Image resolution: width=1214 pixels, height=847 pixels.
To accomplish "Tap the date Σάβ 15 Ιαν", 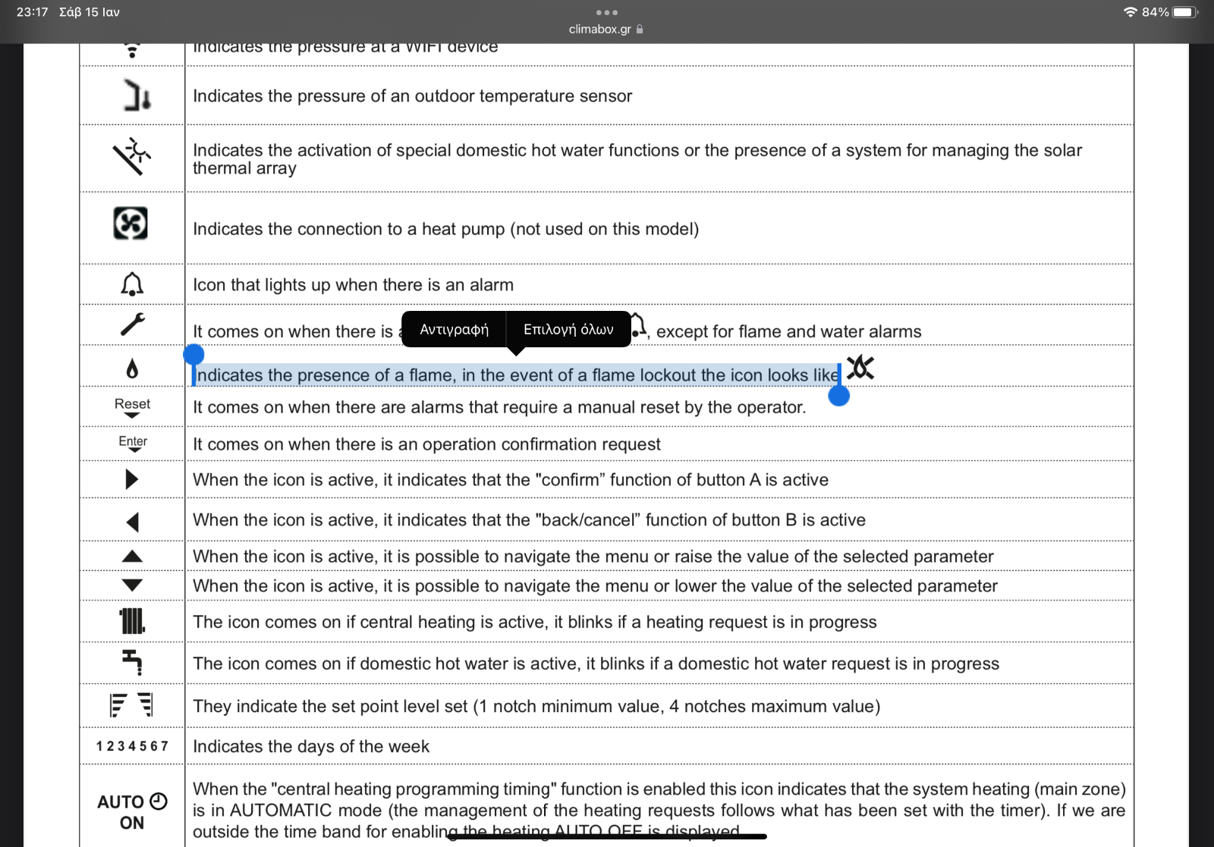I will click(90, 12).
